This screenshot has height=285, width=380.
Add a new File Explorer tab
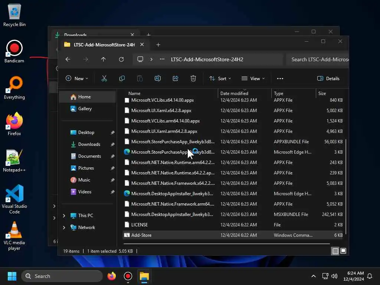[158, 45]
